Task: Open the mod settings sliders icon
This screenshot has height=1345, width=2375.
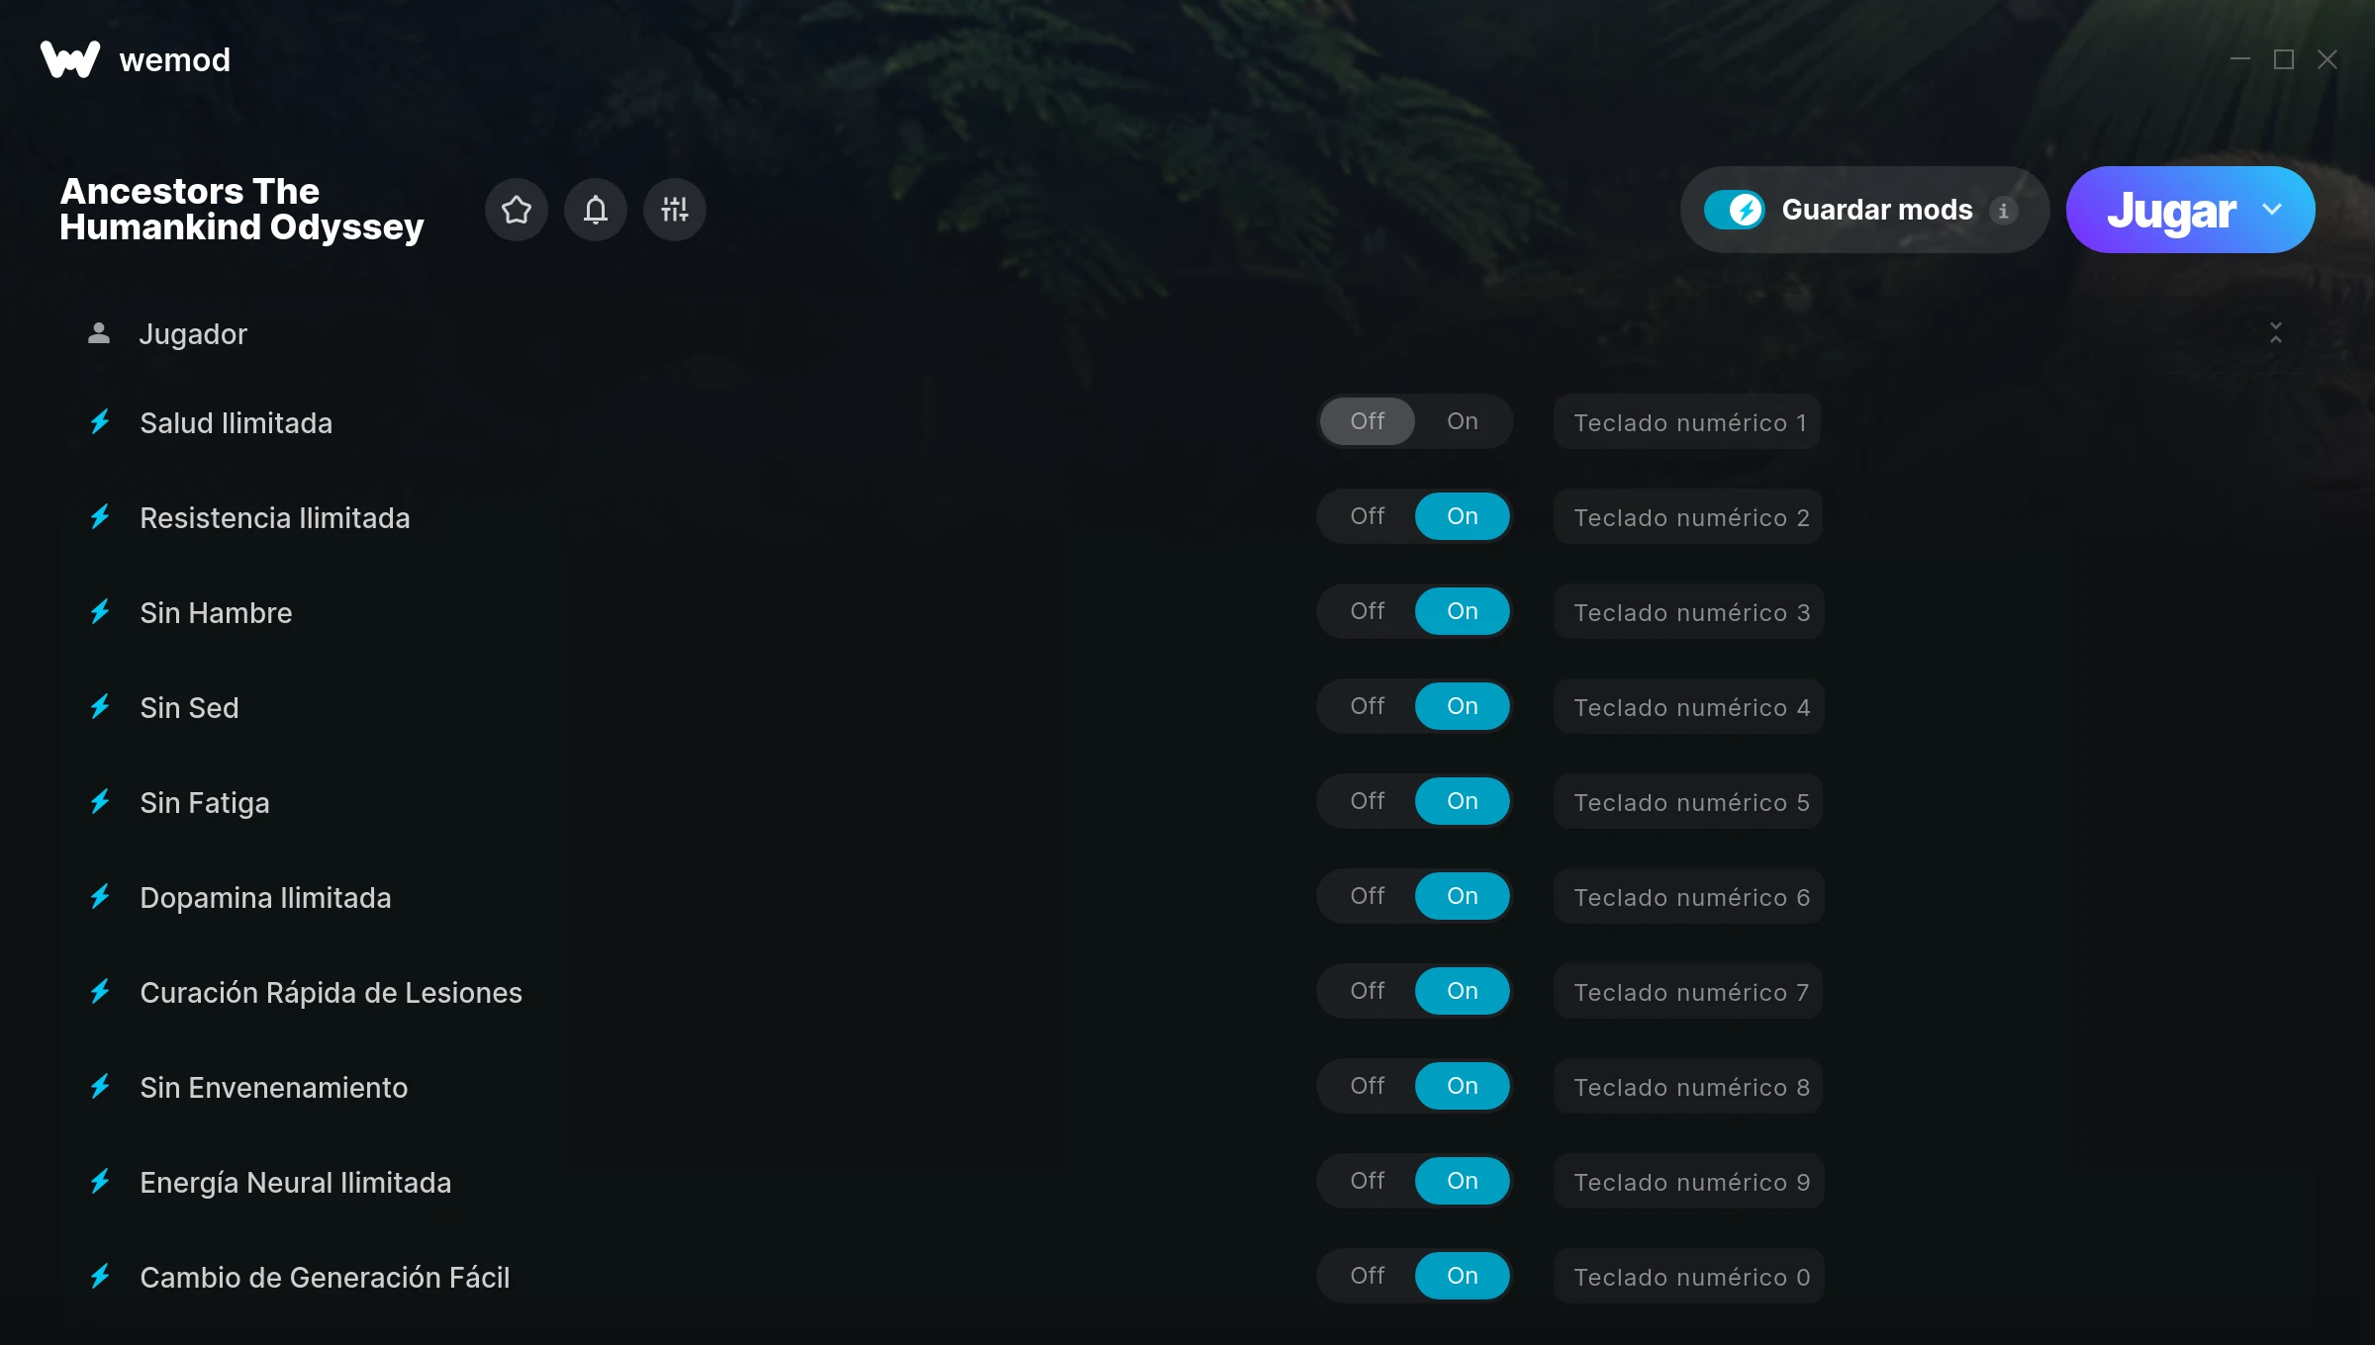Action: coord(675,210)
